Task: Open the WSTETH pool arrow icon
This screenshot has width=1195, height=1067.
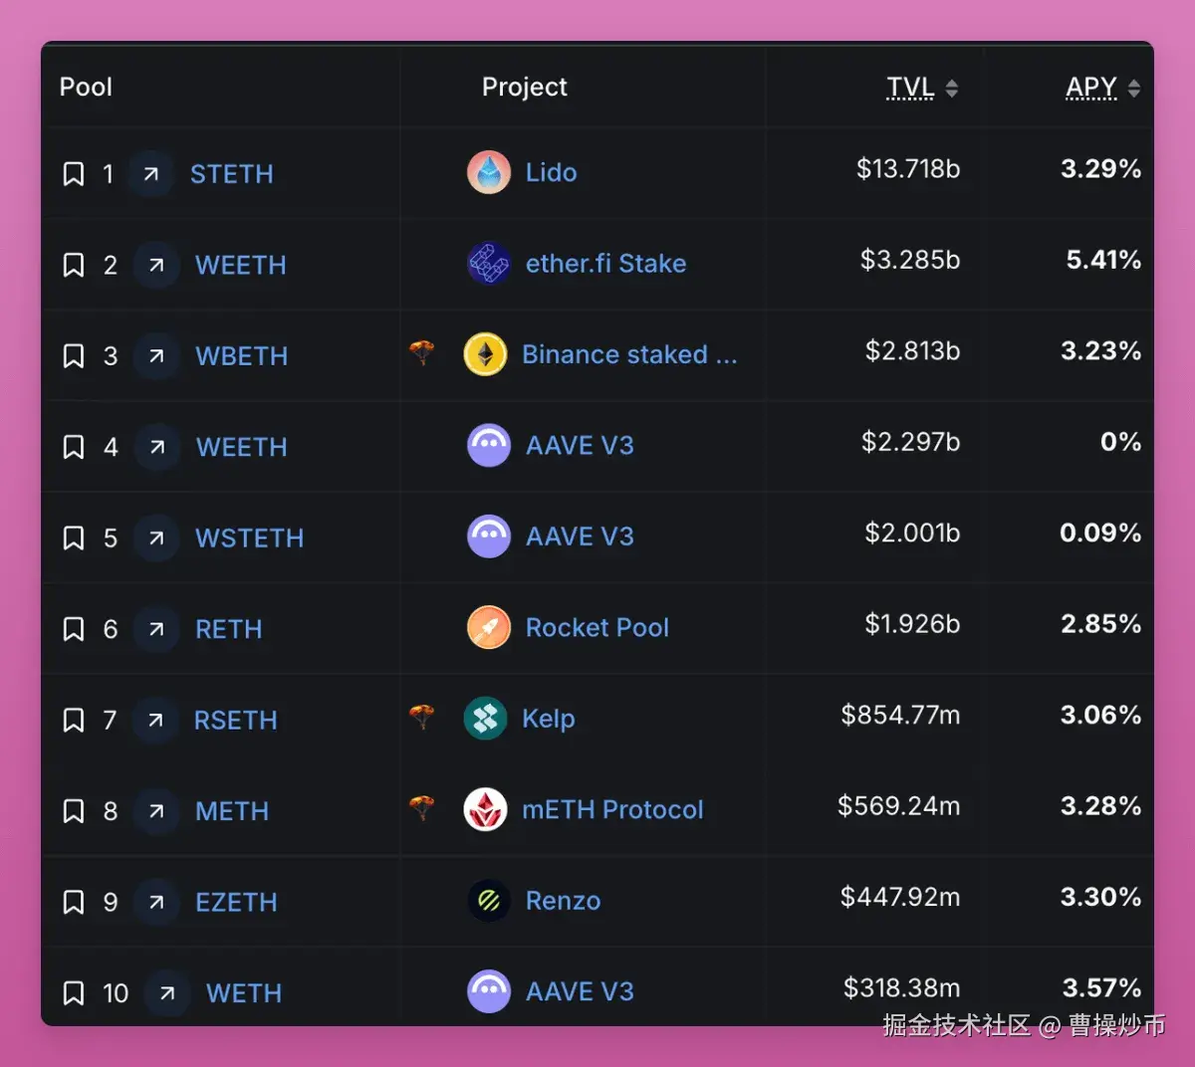Action: point(156,538)
